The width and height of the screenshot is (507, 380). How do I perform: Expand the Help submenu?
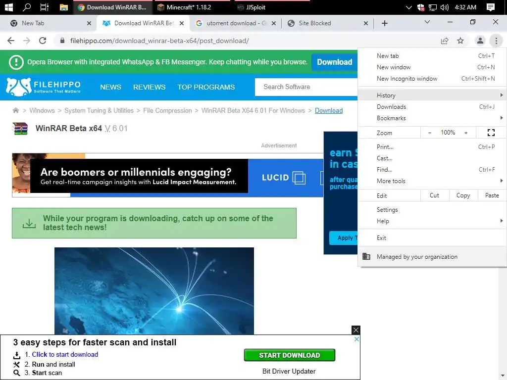pos(432,221)
